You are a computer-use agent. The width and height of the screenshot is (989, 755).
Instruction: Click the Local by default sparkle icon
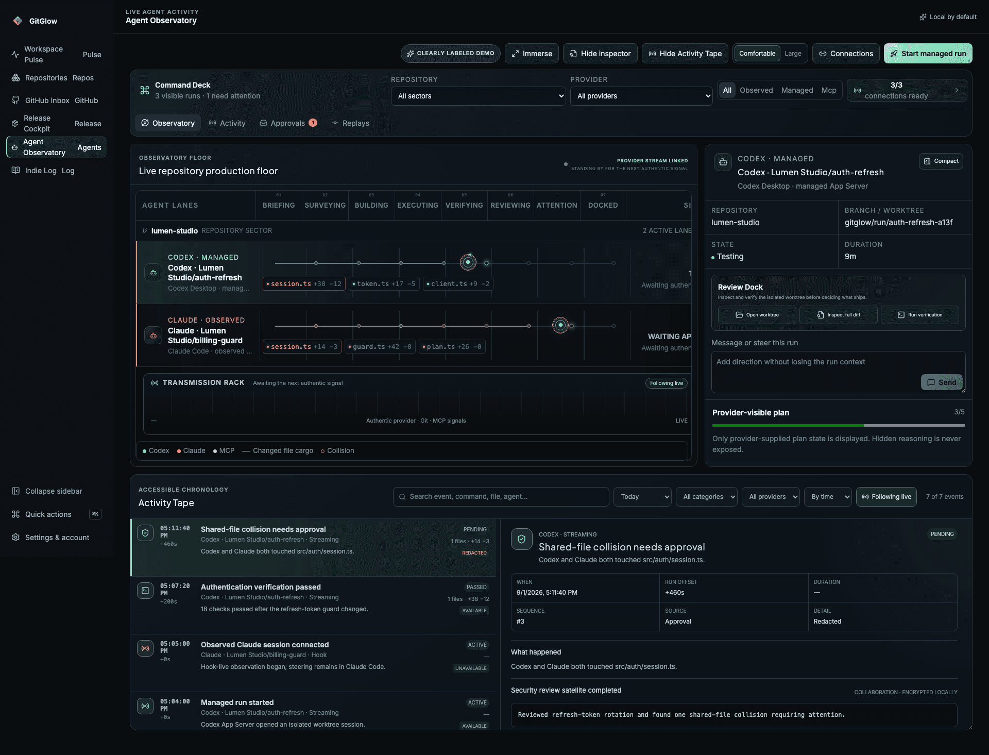click(923, 17)
